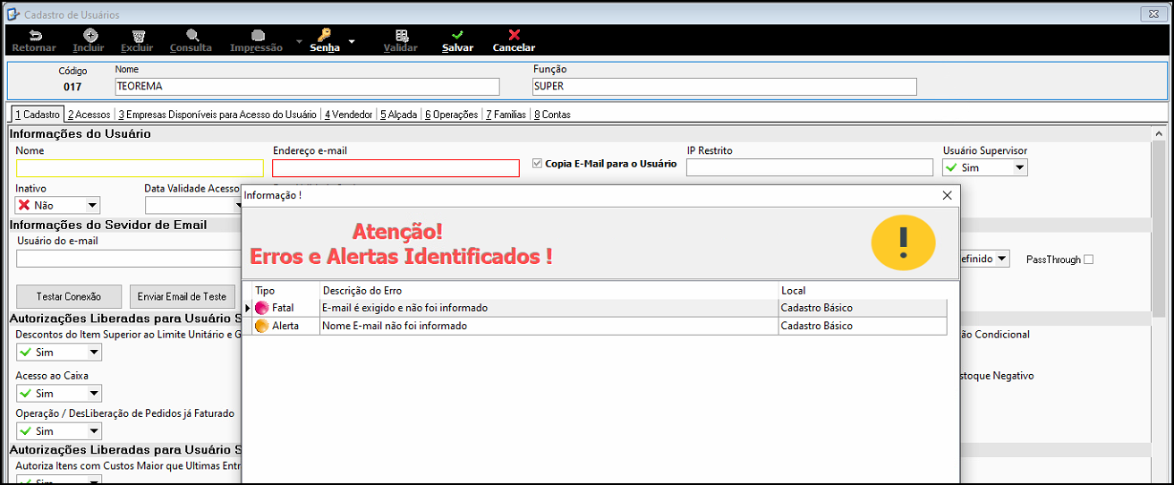Screen dimensions: 1174x485
Task: Click the IP Restrito input field
Action: click(x=810, y=167)
